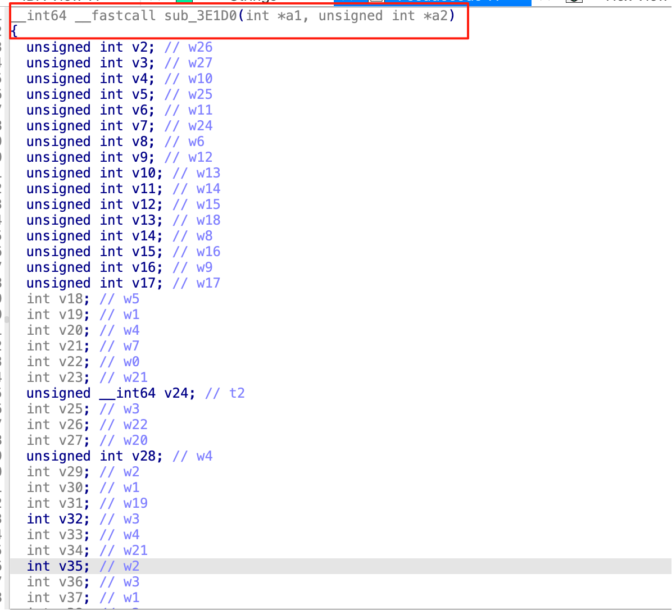Viewport: 672px width, 610px height.
Task: Click variable v23 in its declaration
Action: pyautogui.click(x=71, y=378)
